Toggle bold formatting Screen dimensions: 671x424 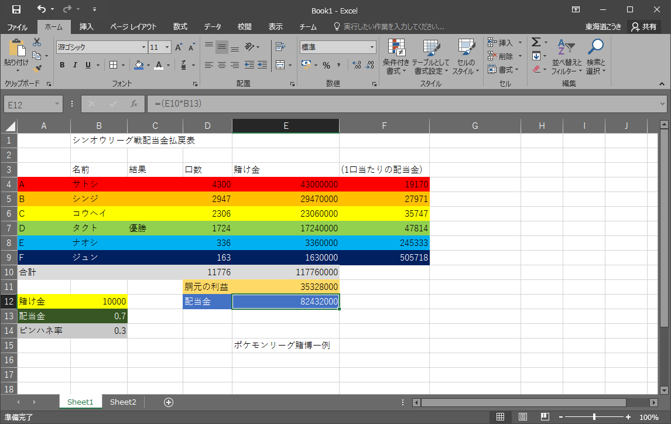pyautogui.click(x=62, y=65)
